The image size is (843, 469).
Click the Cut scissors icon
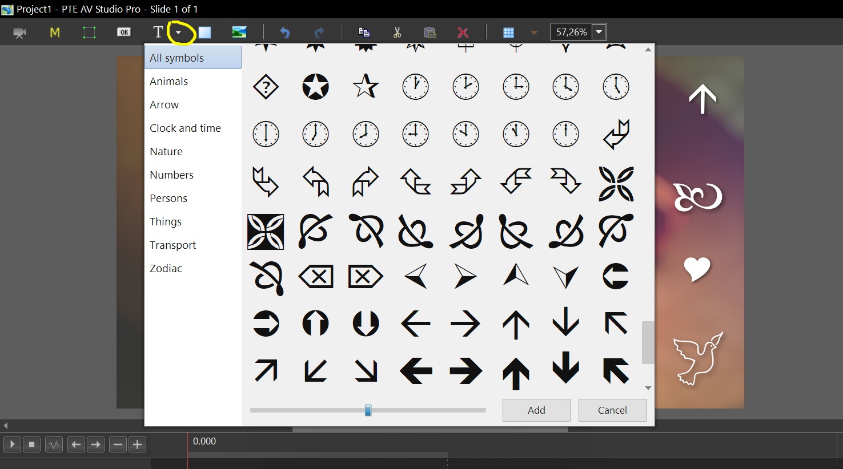[x=398, y=33]
